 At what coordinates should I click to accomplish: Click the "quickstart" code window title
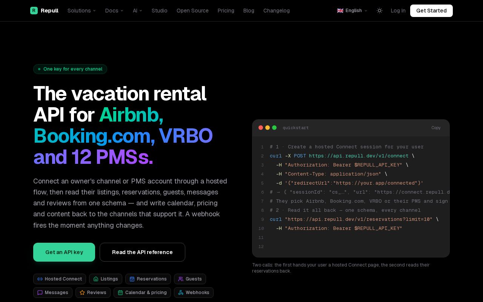click(295, 128)
